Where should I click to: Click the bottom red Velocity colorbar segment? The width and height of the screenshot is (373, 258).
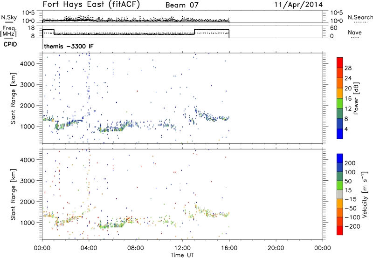[340, 231]
